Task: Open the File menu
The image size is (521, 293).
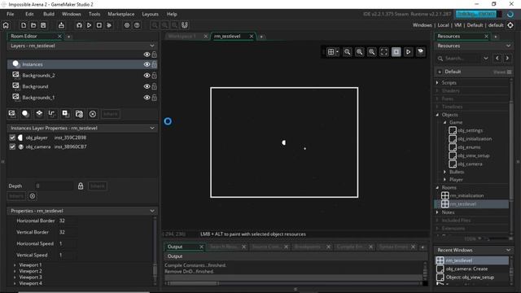Action: click(11, 14)
